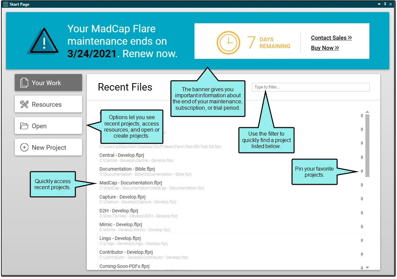The width and height of the screenshot is (397, 279).
Task: Pin the Lingo - Develop project
Action: click(362, 241)
